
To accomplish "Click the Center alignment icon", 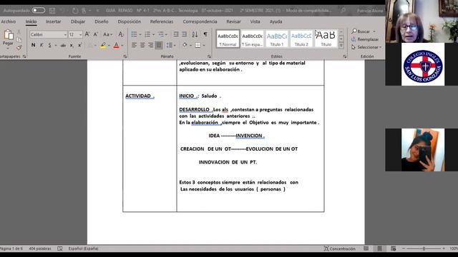I will click(142, 45).
